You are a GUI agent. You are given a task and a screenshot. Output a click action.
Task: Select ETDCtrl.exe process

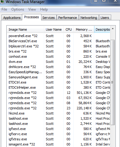tap(58, 82)
